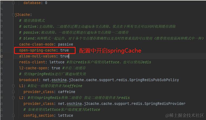Click the cache-clean-mode key
The width and height of the screenshot is (206, 120).
pos(36,44)
